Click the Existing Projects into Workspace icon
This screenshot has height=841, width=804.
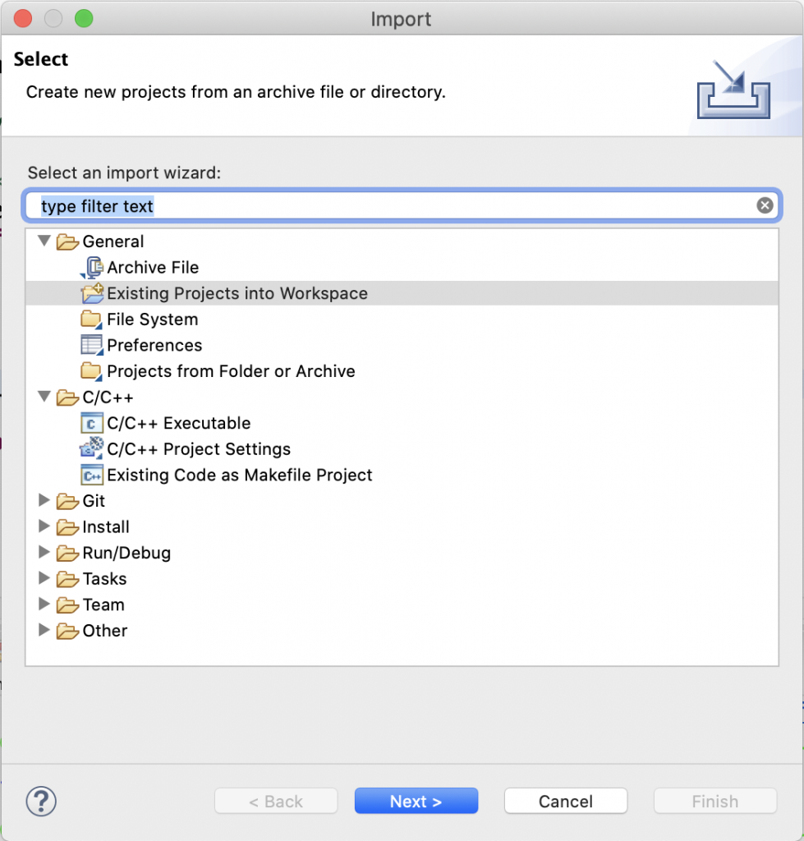coord(92,293)
